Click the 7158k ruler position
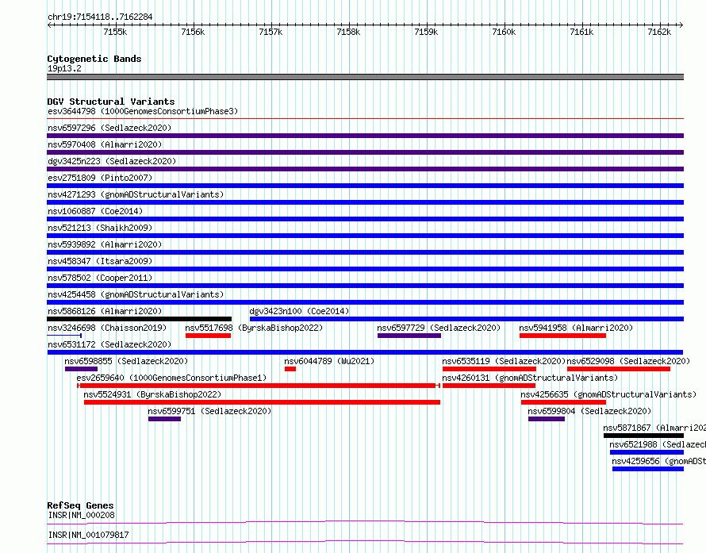This screenshot has height=553, width=706. 348,32
